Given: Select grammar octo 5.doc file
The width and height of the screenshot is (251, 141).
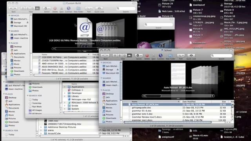Looking at the screenshot, I should click(x=177, y=114).
